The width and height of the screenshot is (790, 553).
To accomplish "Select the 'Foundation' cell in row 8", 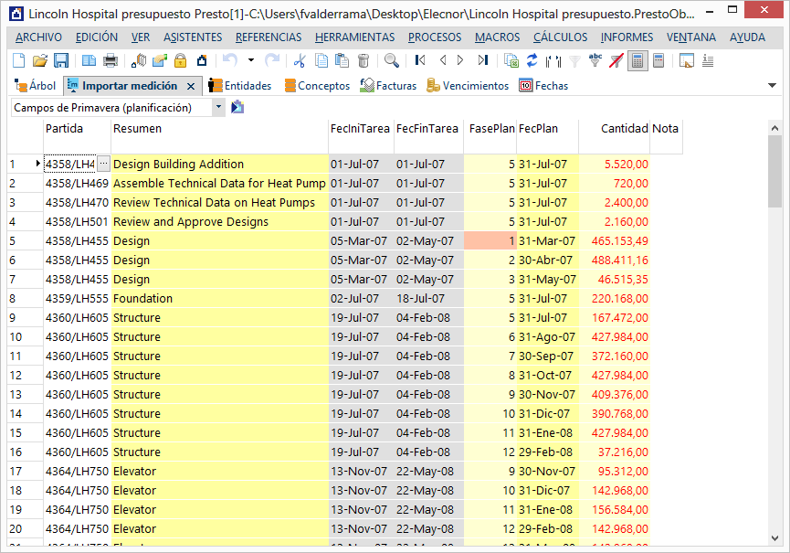I will pos(220,298).
